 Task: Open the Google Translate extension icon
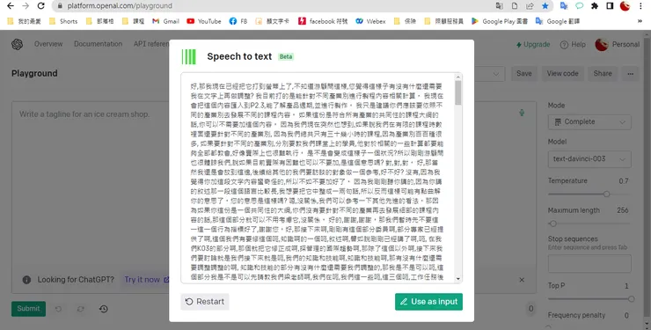564,6
